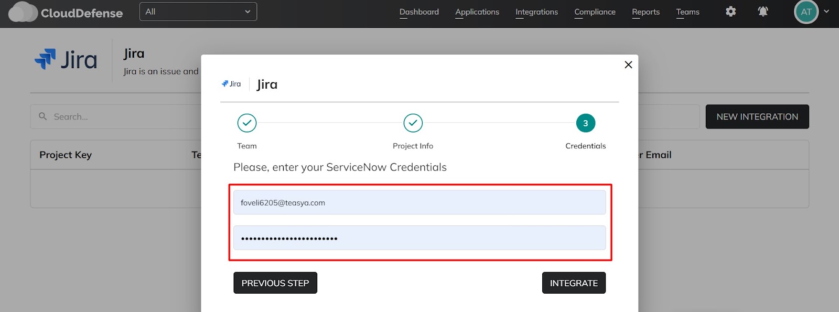
Task: Click the INTEGRATE button
Action: (574, 283)
